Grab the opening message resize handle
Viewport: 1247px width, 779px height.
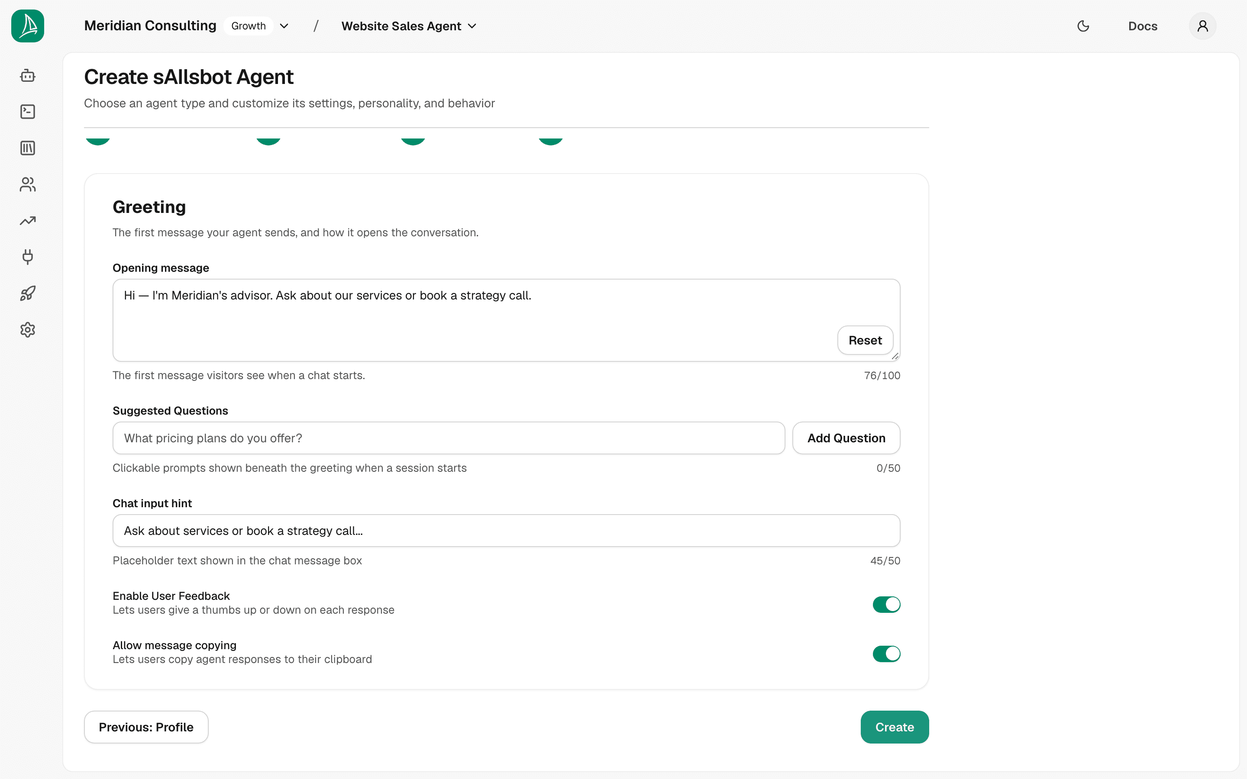[895, 356]
